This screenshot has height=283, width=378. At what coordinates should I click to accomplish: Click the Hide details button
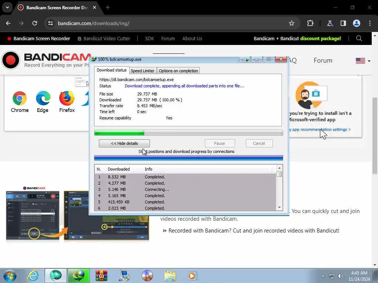(x=124, y=143)
